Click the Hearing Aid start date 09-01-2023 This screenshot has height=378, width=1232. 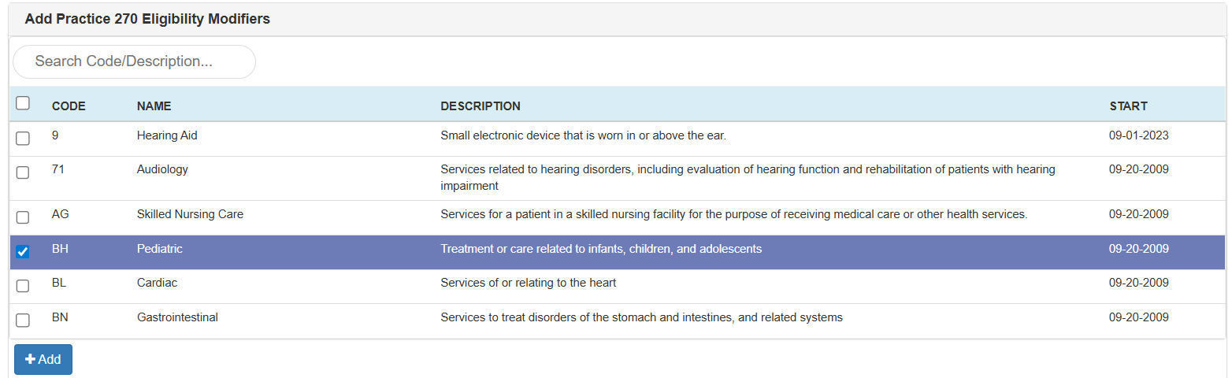pos(1138,135)
